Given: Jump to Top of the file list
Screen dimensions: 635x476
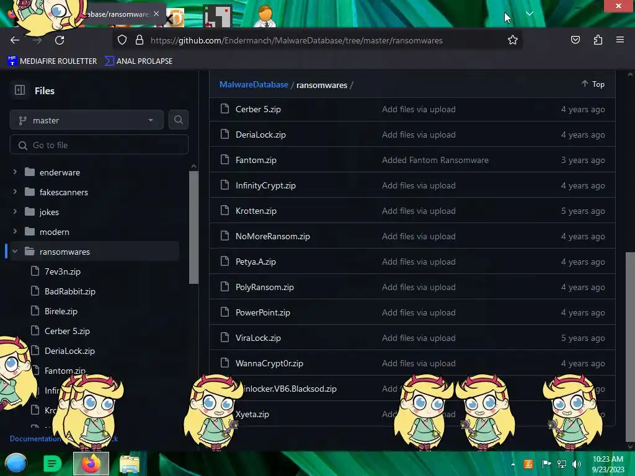Looking at the screenshot, I should [x=593, y=84].
